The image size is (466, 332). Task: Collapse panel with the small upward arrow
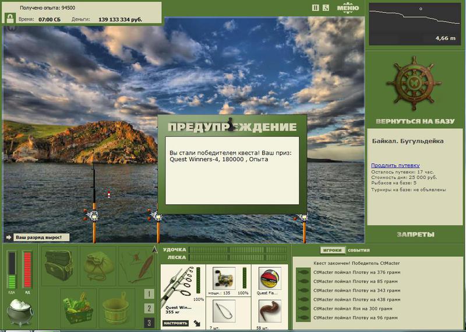tap(155, 250)
